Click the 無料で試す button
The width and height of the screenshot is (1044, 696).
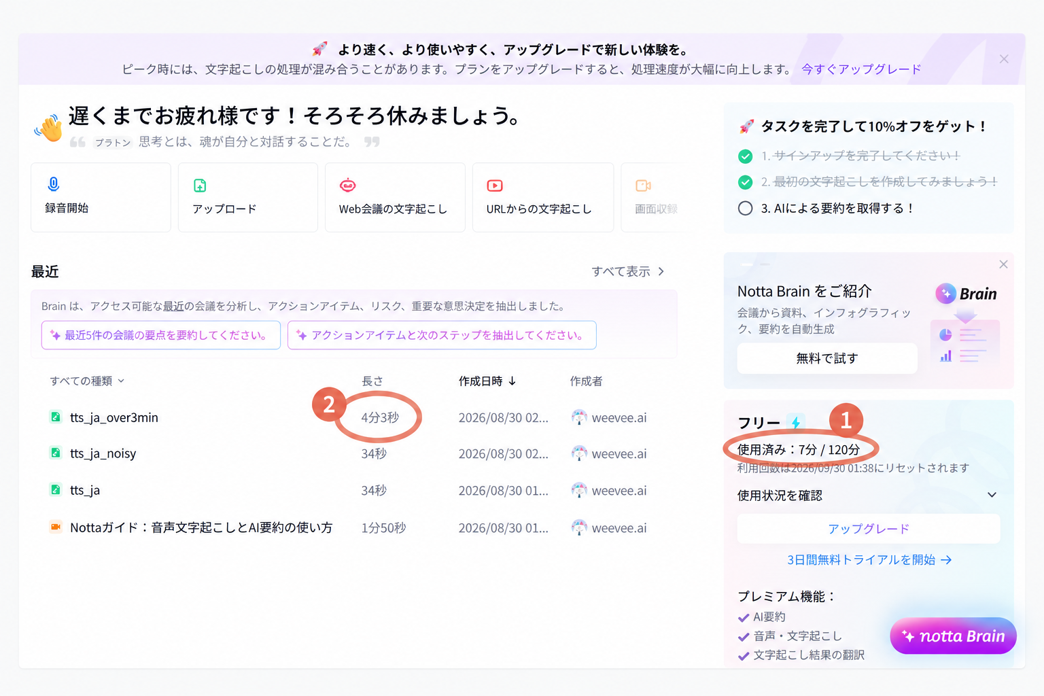point(827,358)
